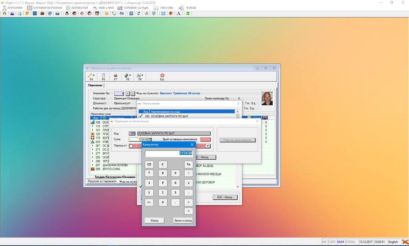
Task: Expand the F4 pencil dropdown arrow
Action: (x=93, y=75)
